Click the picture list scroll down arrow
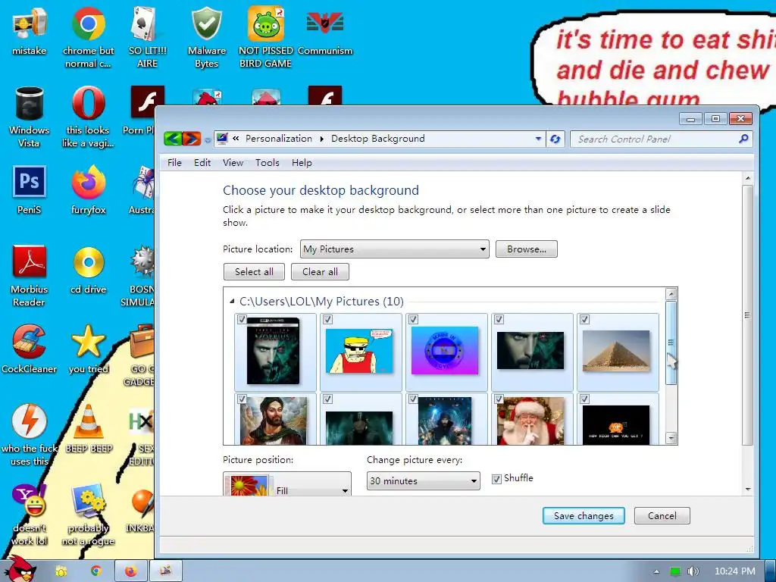776x582 pixels. (671, 437)
